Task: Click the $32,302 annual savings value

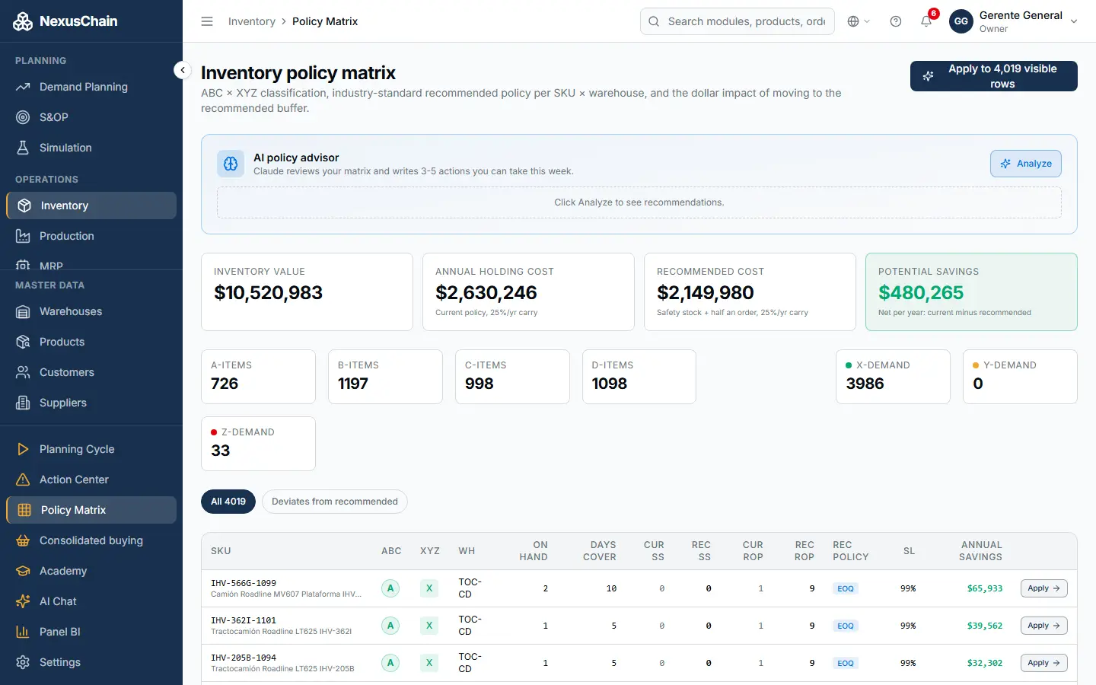Action: point(985,663)
